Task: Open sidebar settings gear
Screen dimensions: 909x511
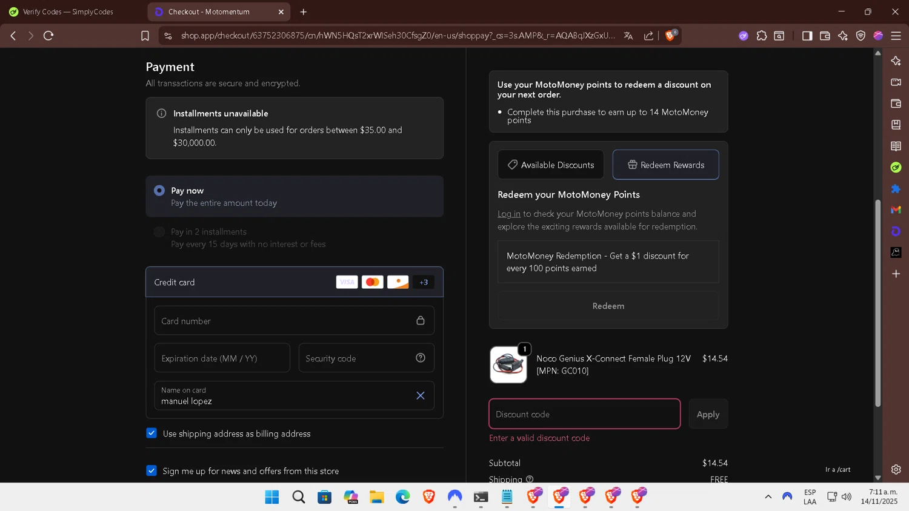Action: [x=896, y=469]
